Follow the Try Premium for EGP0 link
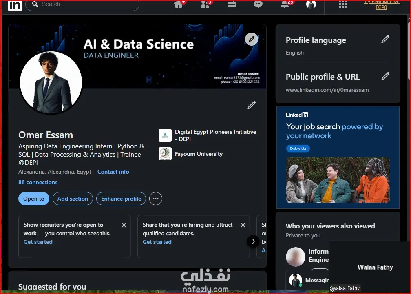 click(x=381, y=4)
